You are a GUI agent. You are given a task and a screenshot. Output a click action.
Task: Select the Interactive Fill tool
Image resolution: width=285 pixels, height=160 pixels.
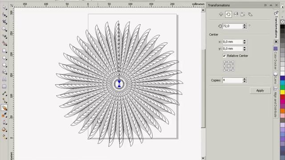coord(4,136)
